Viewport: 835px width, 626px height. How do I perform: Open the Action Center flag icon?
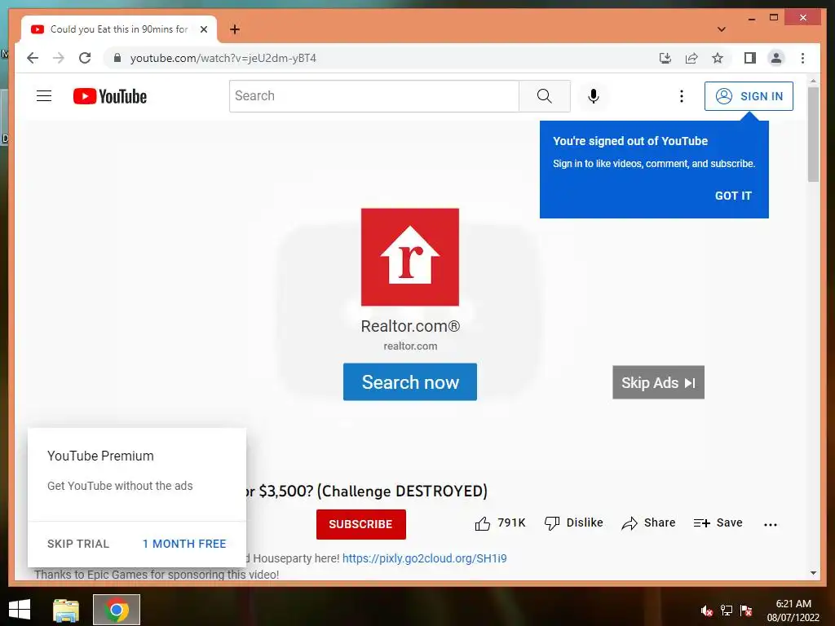(746, 611)
